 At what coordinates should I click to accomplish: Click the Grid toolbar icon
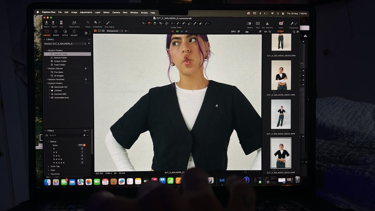click(x=257, y=23)
